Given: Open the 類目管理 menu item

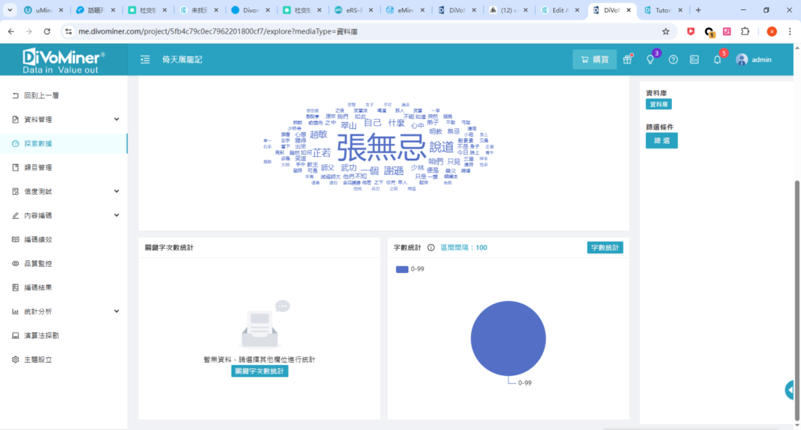Looking at the screenshot, I should click(38, 167).
